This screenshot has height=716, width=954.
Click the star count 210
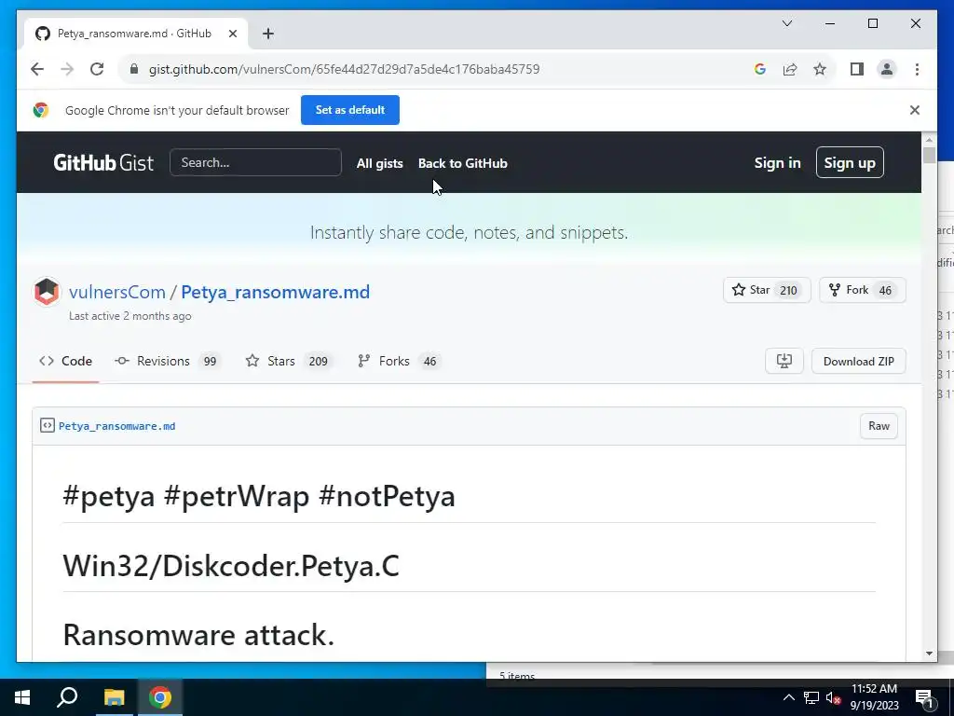[788, 291]
